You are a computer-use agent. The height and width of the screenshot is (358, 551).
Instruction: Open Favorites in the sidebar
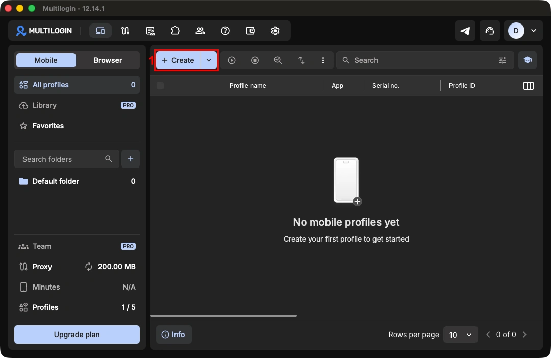coord(77,126)
